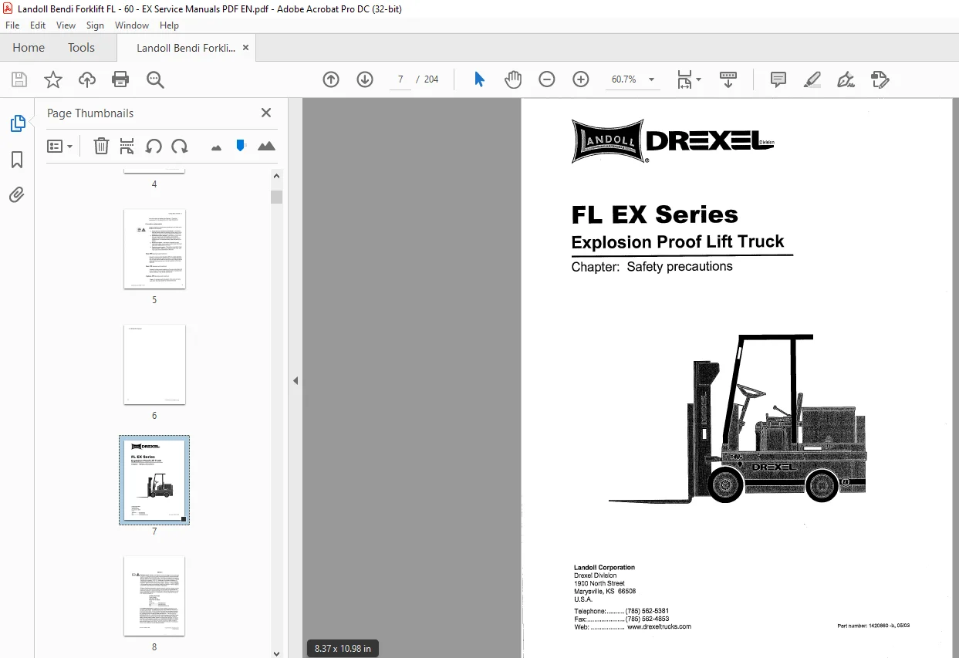Select page 7 thumbnail
This screenshot has height=658, width=959.
[x=154, y=480]
